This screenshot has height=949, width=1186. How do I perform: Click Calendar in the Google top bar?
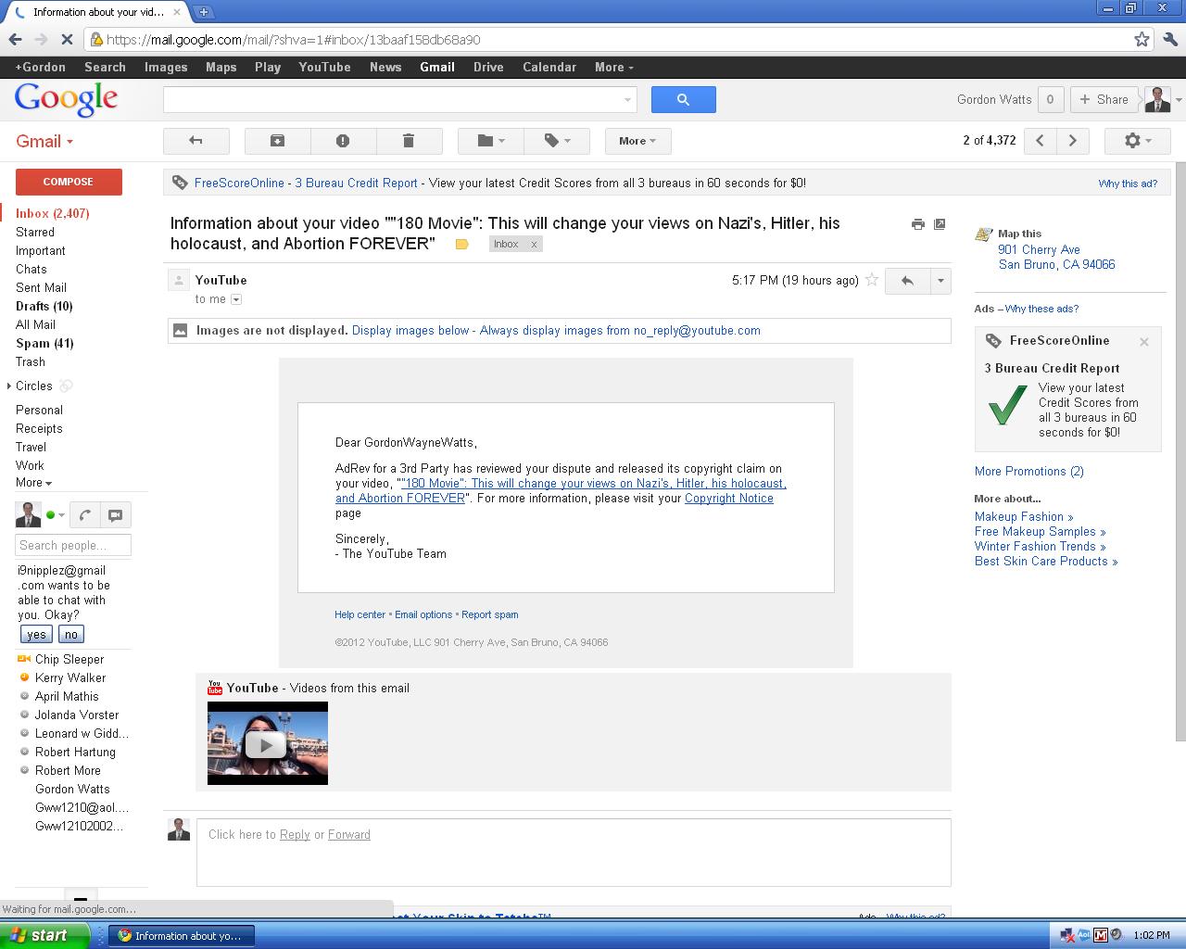coord(549,67)
